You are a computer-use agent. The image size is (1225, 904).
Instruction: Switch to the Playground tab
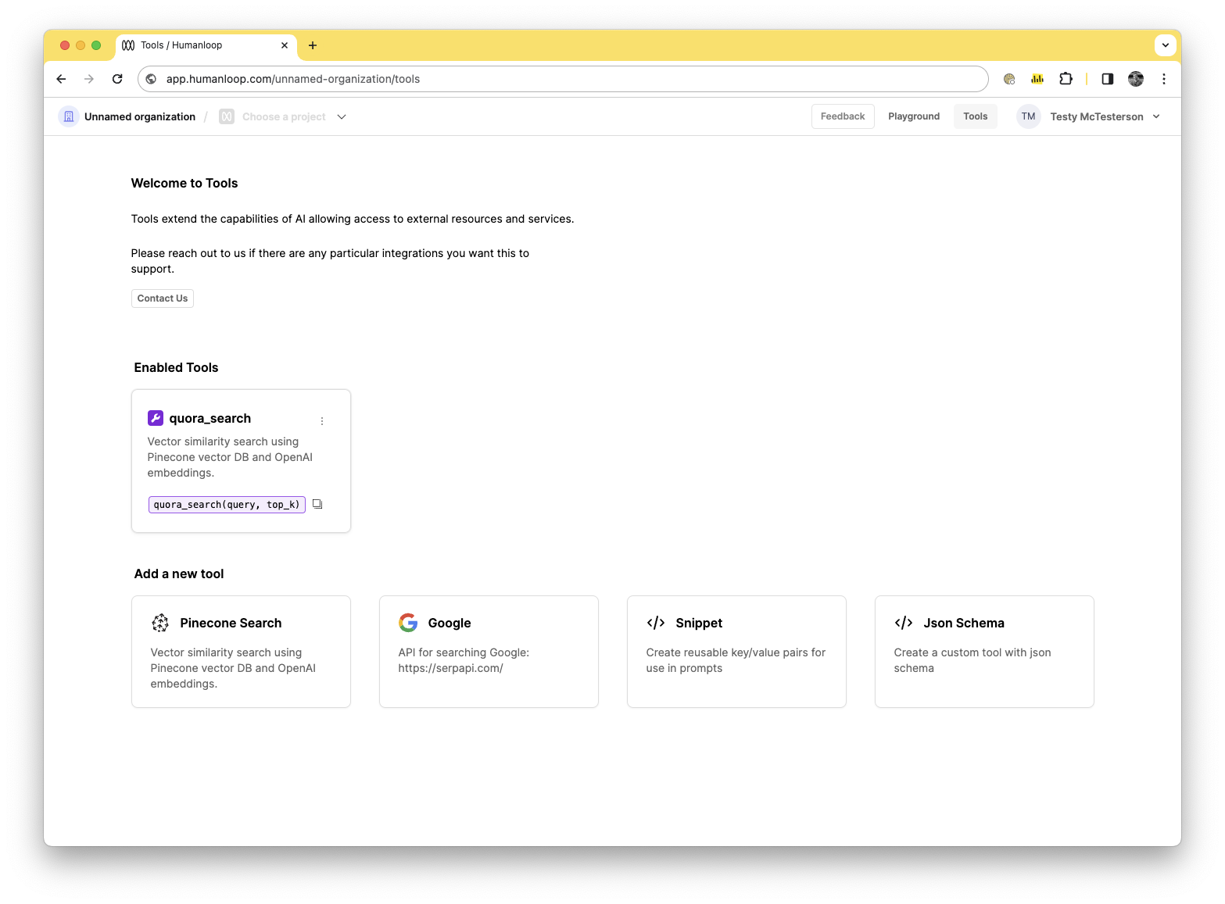click(913, 116)
